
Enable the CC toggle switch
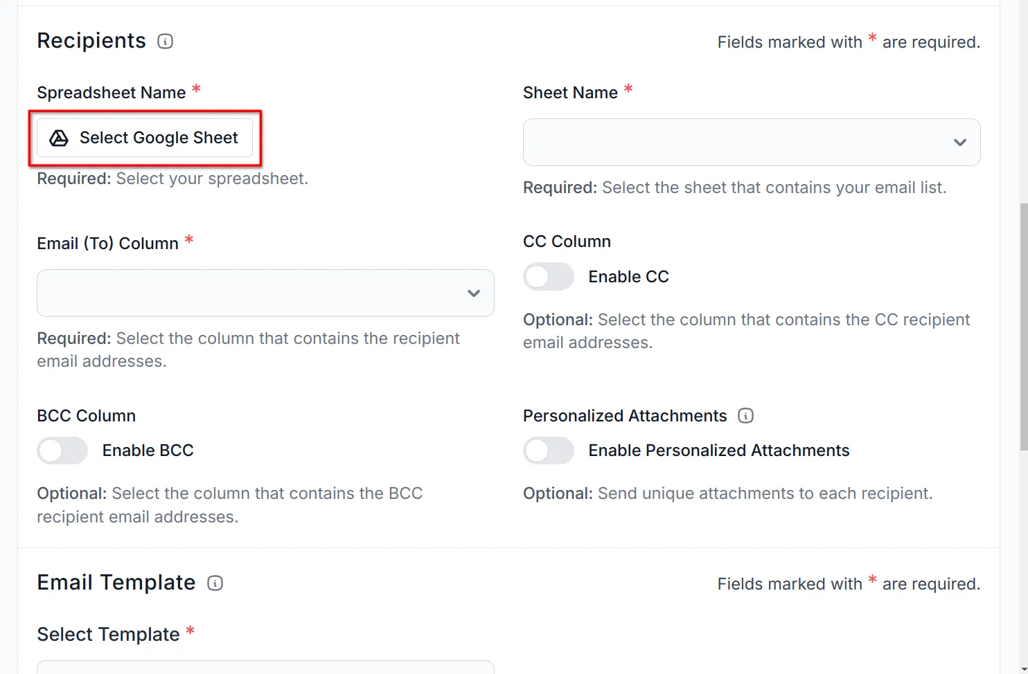pyautogui.click(x=548, y=276)
